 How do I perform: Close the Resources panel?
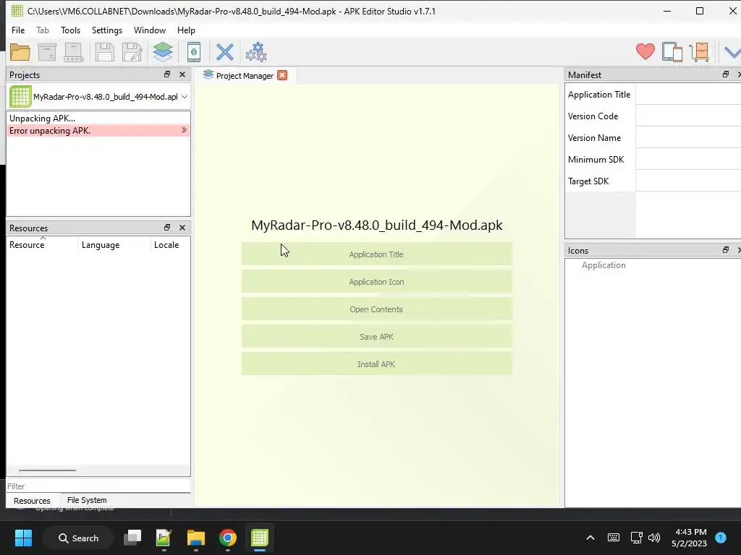tap(182, 228)
